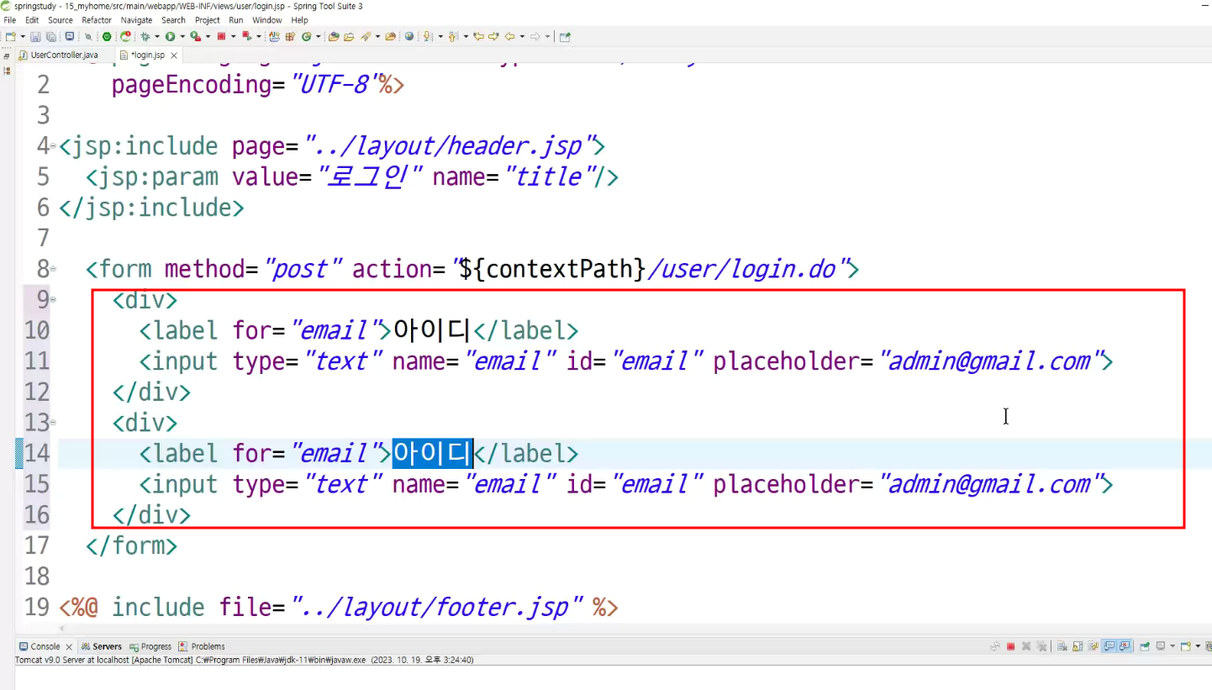The image size is (1212, 690).
Task: Close the login.jsp editor tab
Action: click(x=174, y=55)
